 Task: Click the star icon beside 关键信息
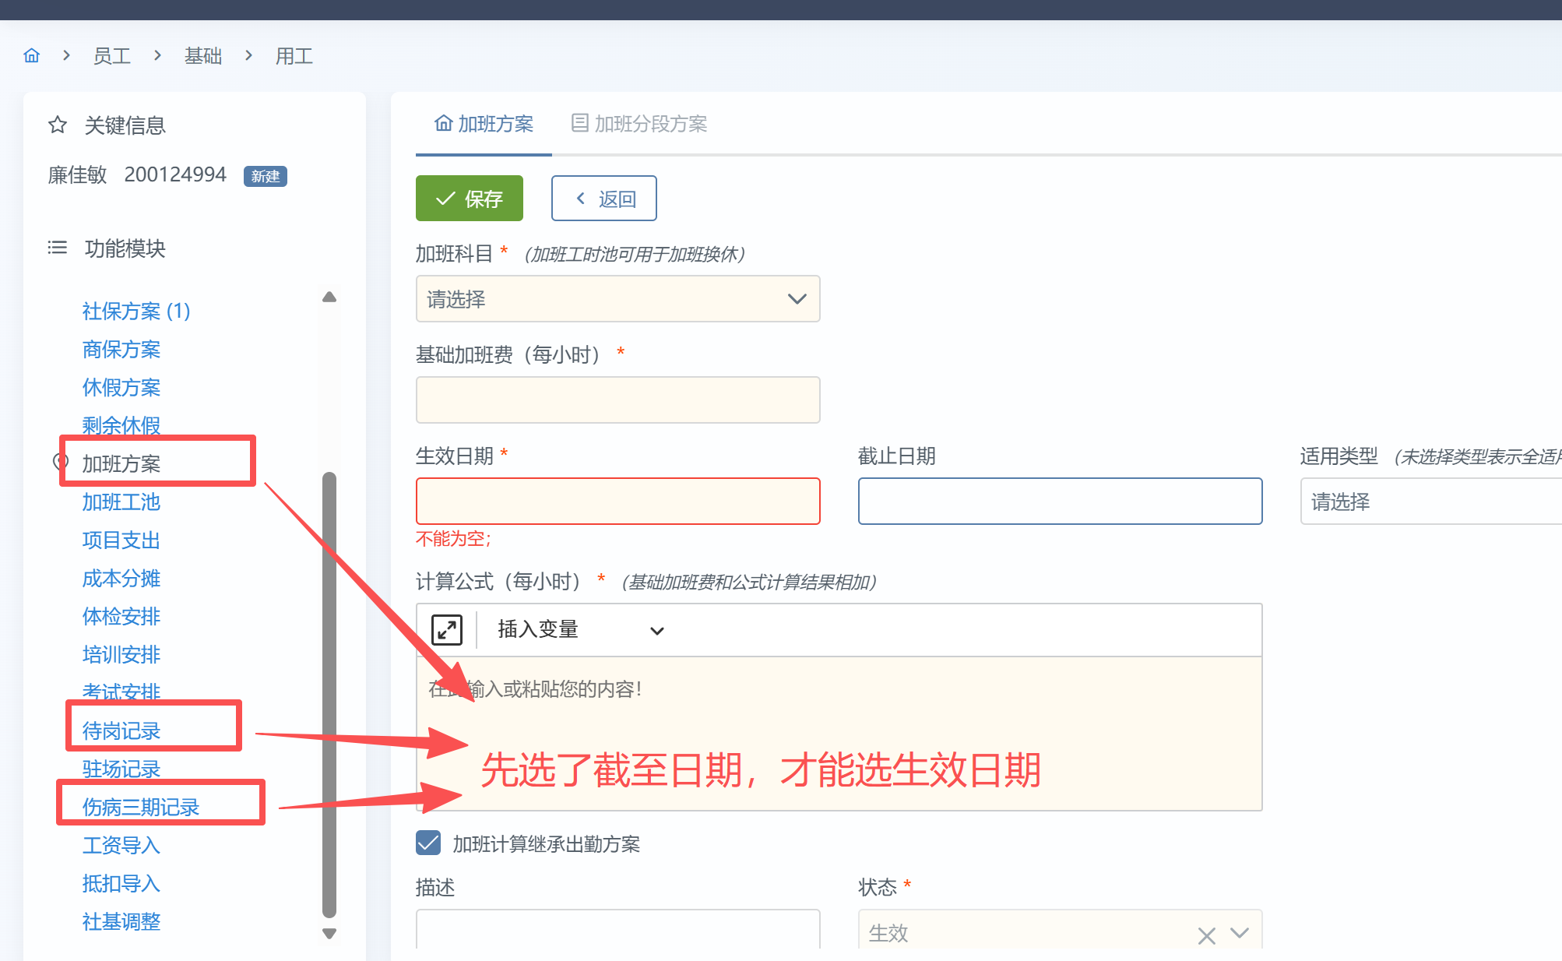[58, 125]
